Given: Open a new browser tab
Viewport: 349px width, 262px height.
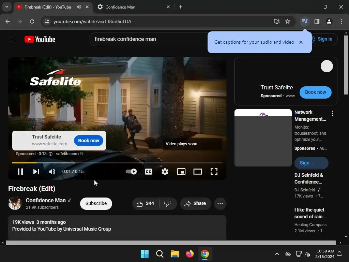Looking at the screenshot, I should [181, 7].
